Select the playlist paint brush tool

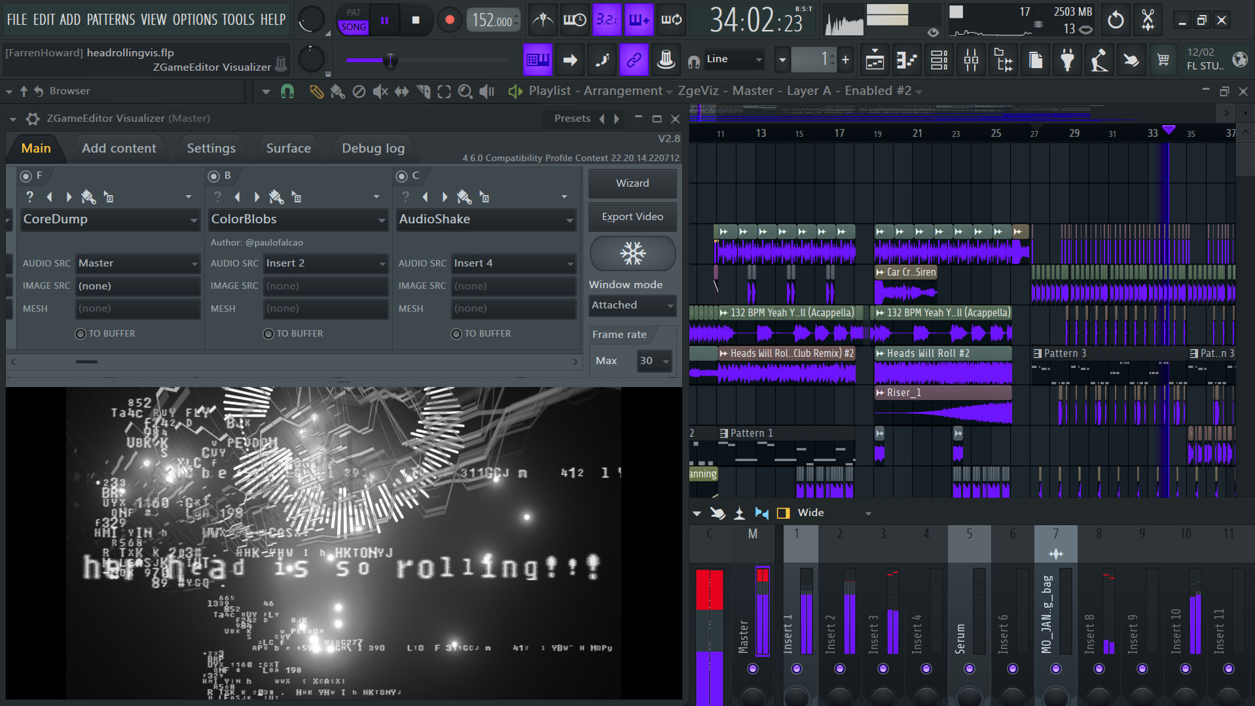337,92
